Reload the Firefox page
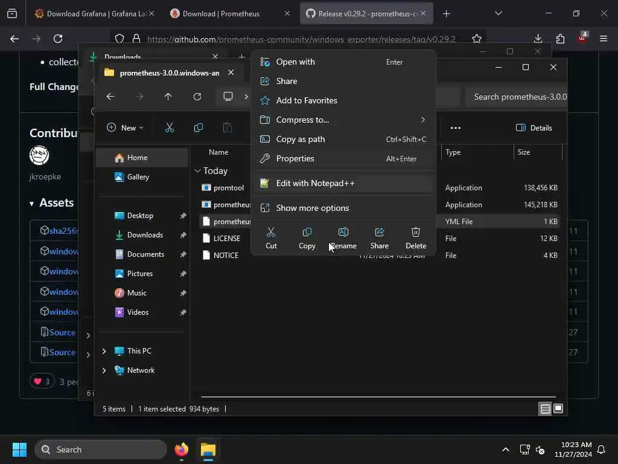Viewport: 618px width, 464px height. (x=58, y=39)
